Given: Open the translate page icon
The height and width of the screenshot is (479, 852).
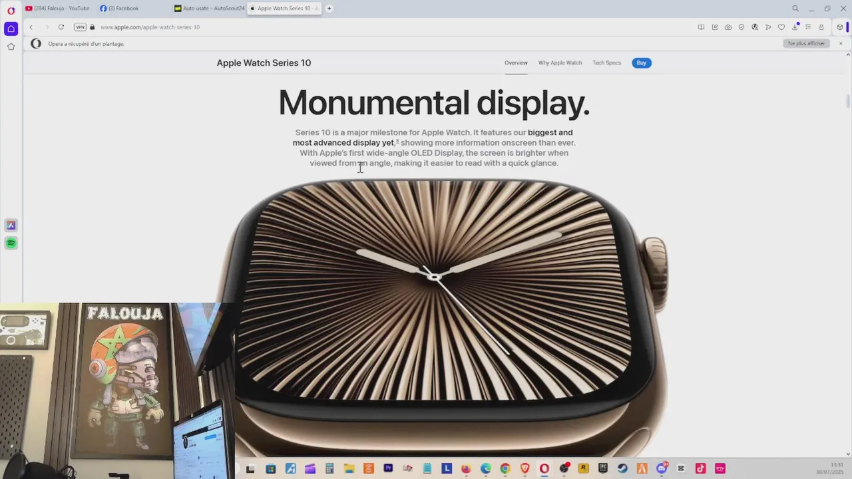Looking at the screenshot, I should (x=755, y=27).
